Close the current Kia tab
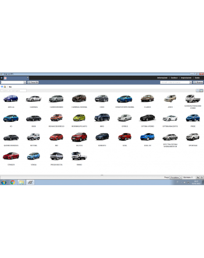This screenshot has width=204, height=258. (28, 77)
